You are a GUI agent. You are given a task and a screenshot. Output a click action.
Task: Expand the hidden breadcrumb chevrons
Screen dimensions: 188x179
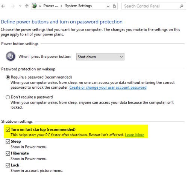pos(40,6)
